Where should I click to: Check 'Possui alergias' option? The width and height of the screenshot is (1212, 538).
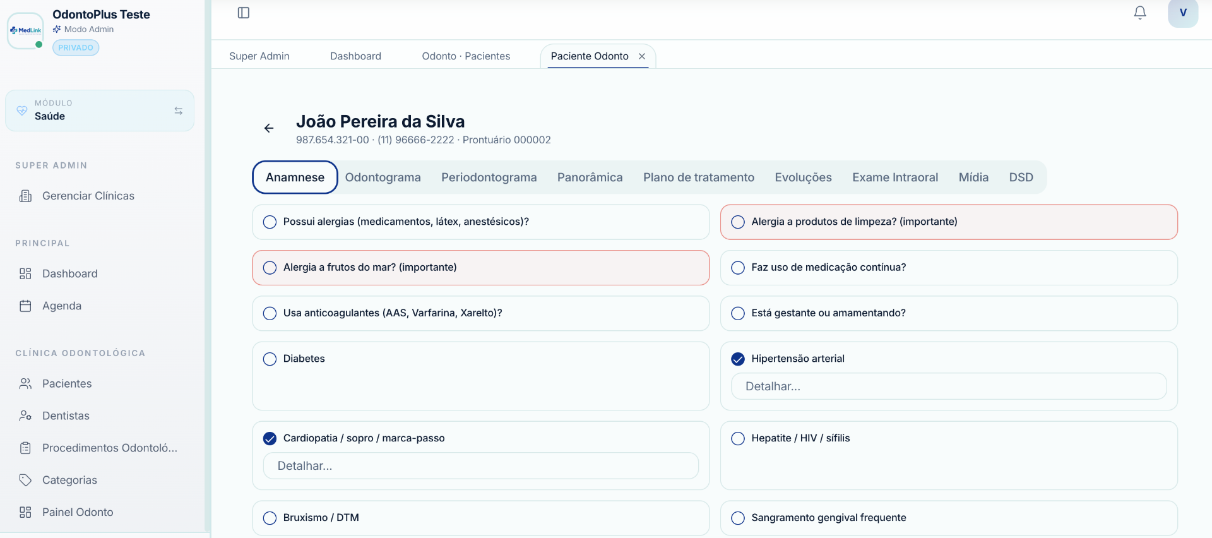[x=270, y=222]
